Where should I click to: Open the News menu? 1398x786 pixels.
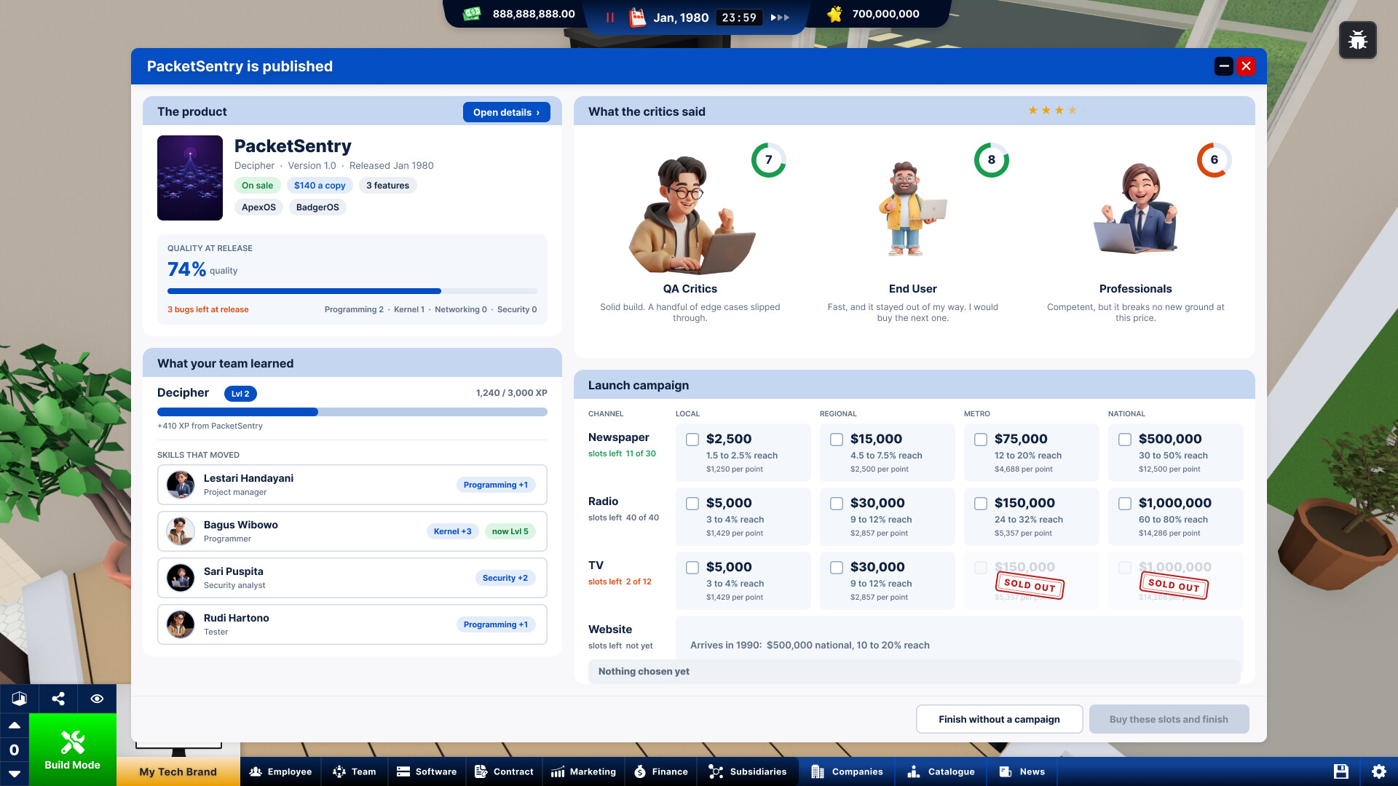(1022, 771)
